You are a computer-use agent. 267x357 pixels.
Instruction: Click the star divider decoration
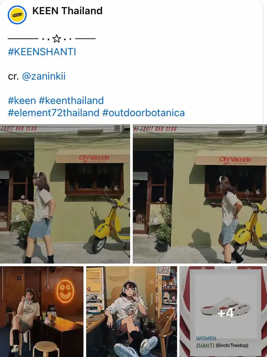52,39
